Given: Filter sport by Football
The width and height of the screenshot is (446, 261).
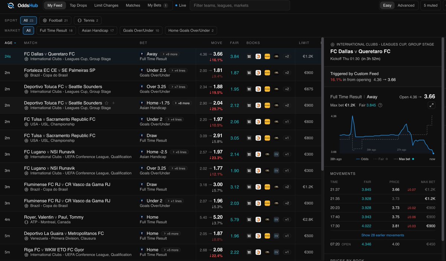Looking at the screenshot, I should 55,20.
